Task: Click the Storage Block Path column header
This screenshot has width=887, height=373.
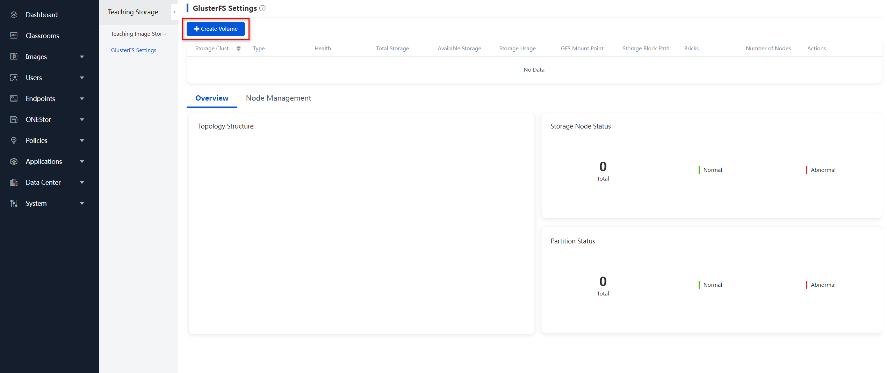Action: click(x=646, y=48)
